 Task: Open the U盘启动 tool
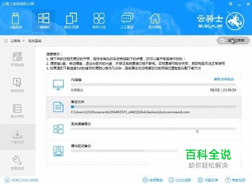(x=15, y=21)
